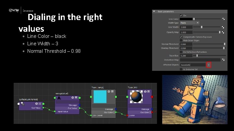234x131 pixels.
Task: Select the cyan Toon_ramp1 swatch
Action: pos(100,97)
